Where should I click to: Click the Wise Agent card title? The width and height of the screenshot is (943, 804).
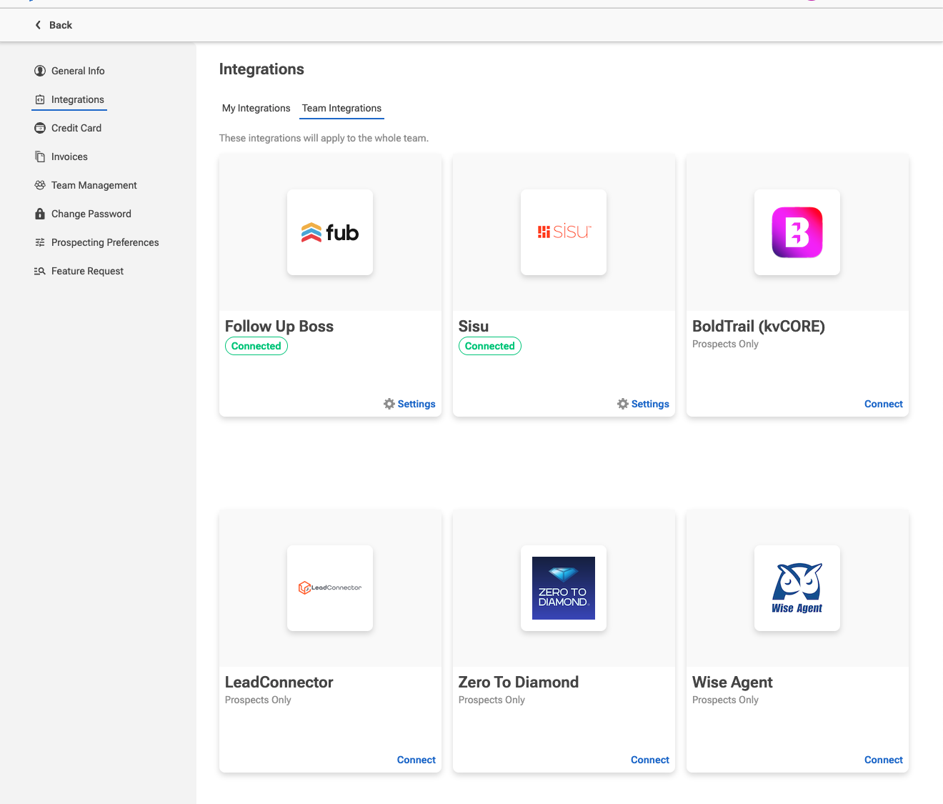click(x=732, y=682)
